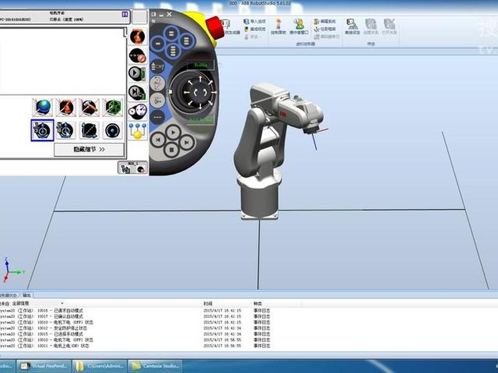The width and height of the screenshot is (498, 373).
Task: Click the axis group toggle hardware key
Action: coord(157,101)
